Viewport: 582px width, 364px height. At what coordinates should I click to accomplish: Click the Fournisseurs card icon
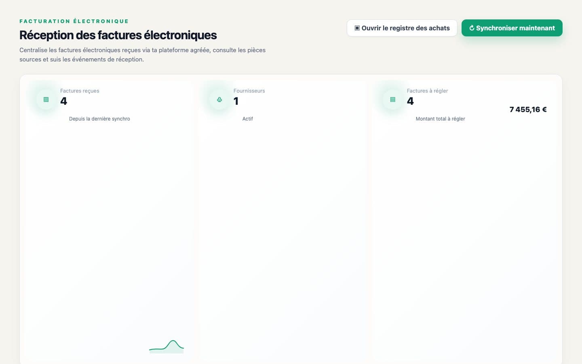(219, 99)
